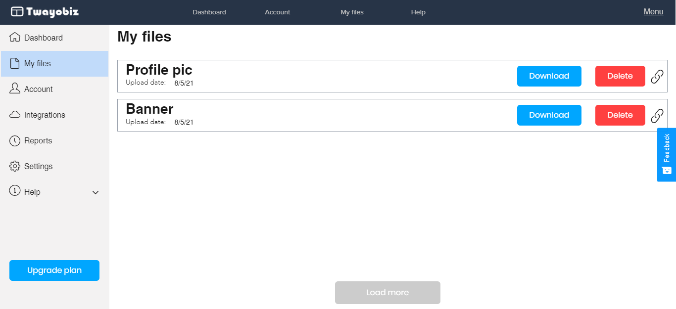The width and height of the screenshot is (676, 309).
Task: Delete the Profile pic file
Action: [x=620, y=76]
